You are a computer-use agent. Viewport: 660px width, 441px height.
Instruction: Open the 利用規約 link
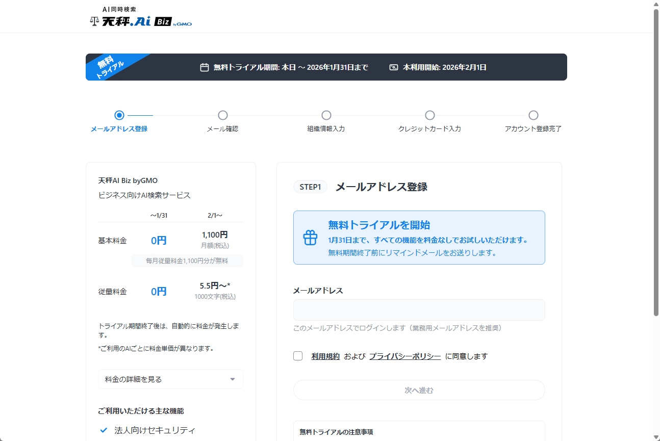pos(325,356)
